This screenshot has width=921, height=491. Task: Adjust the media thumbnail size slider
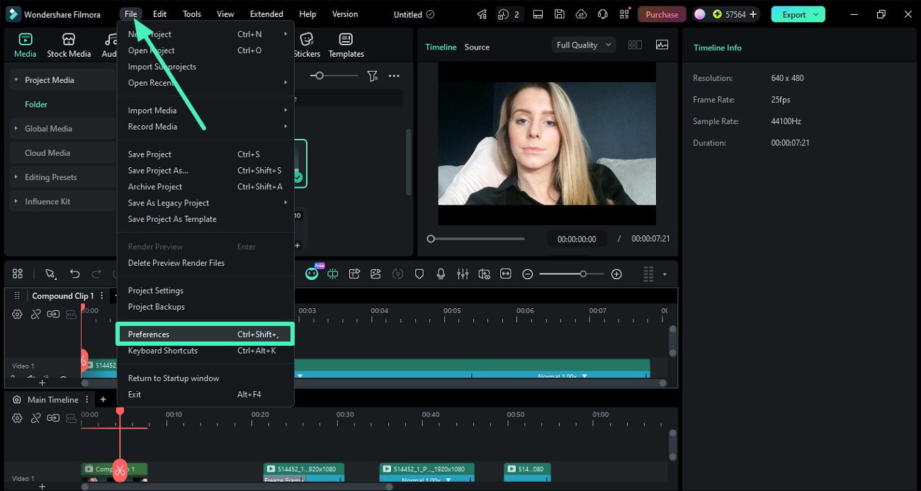pyautogui.click(x=334, y=76)
